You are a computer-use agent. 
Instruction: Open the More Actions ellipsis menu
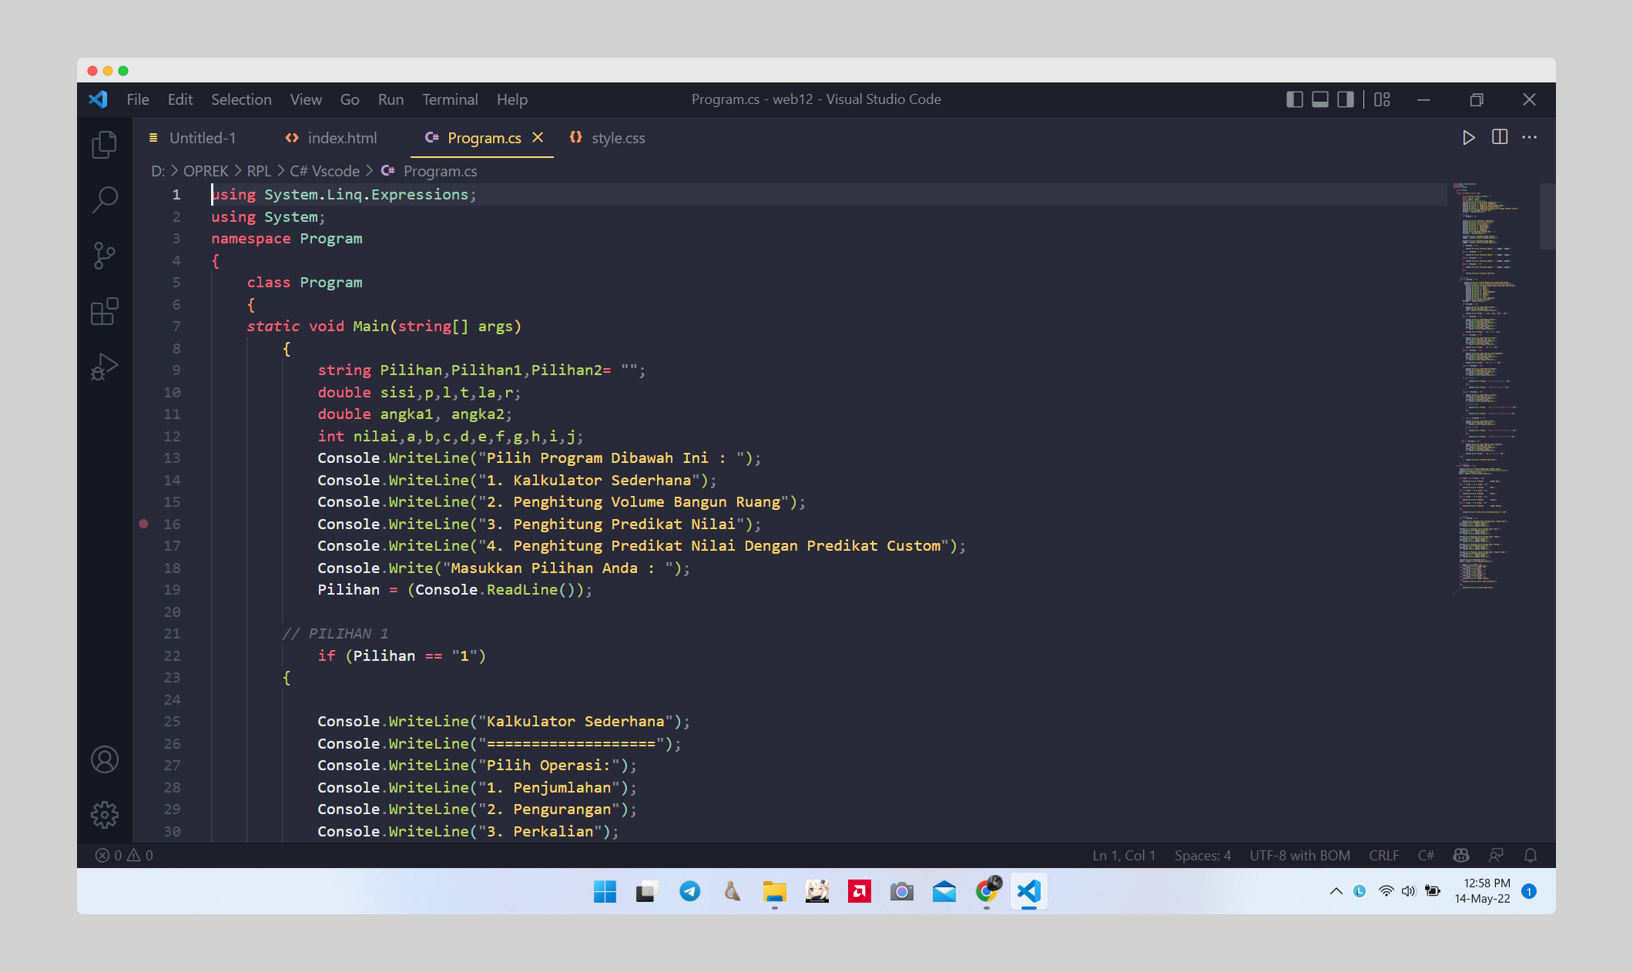1530,138
